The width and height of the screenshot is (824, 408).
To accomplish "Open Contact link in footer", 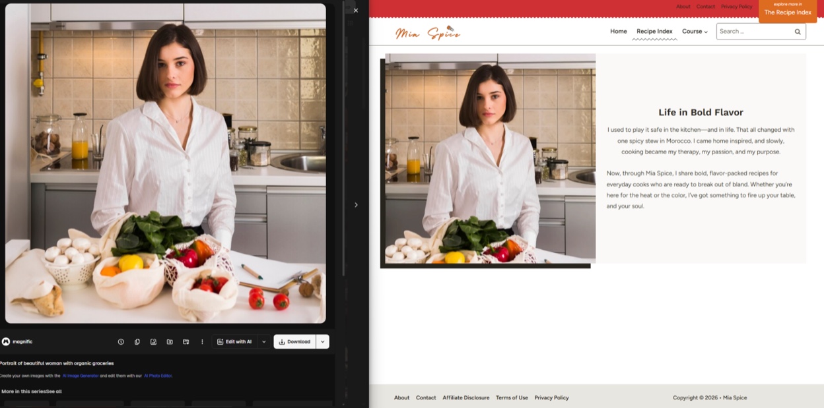I will pos(426,397).
